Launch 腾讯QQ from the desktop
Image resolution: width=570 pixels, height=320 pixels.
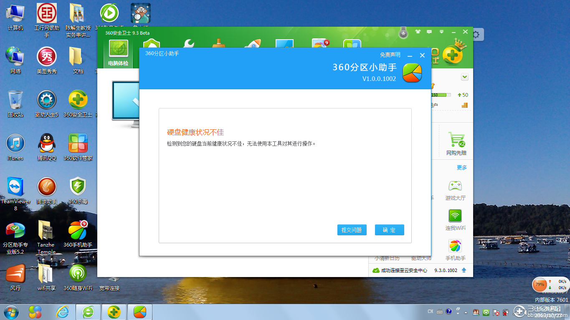(x=47, y=147)
